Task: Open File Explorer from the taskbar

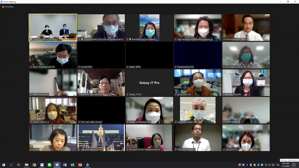Action: 27,165
